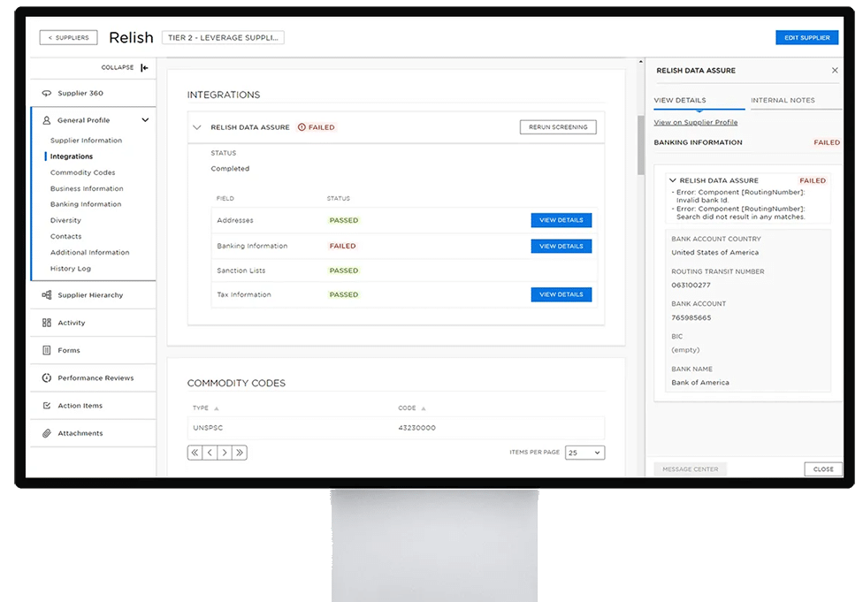This screenshot has width=863, height=602.
Task: Open Contacts in sidebar
Action: (66, 236)
